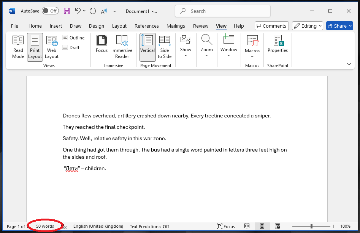Open zoom dialog via 100% label

tap(345, 226)
